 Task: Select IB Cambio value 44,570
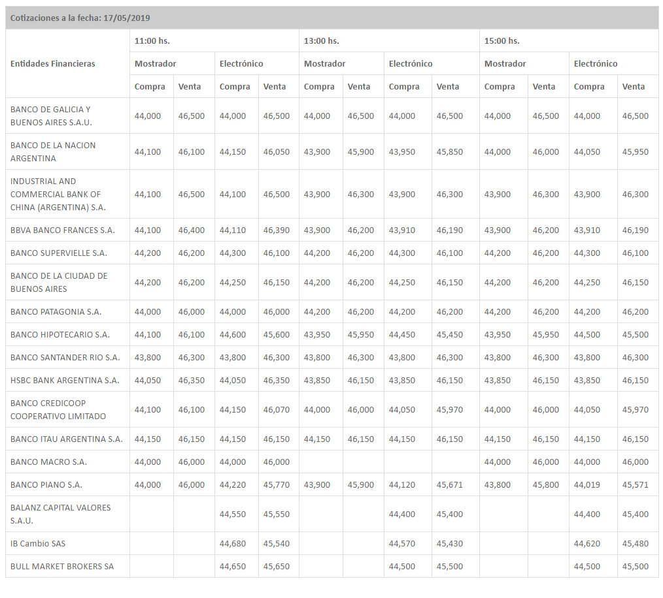pos(402,544)
